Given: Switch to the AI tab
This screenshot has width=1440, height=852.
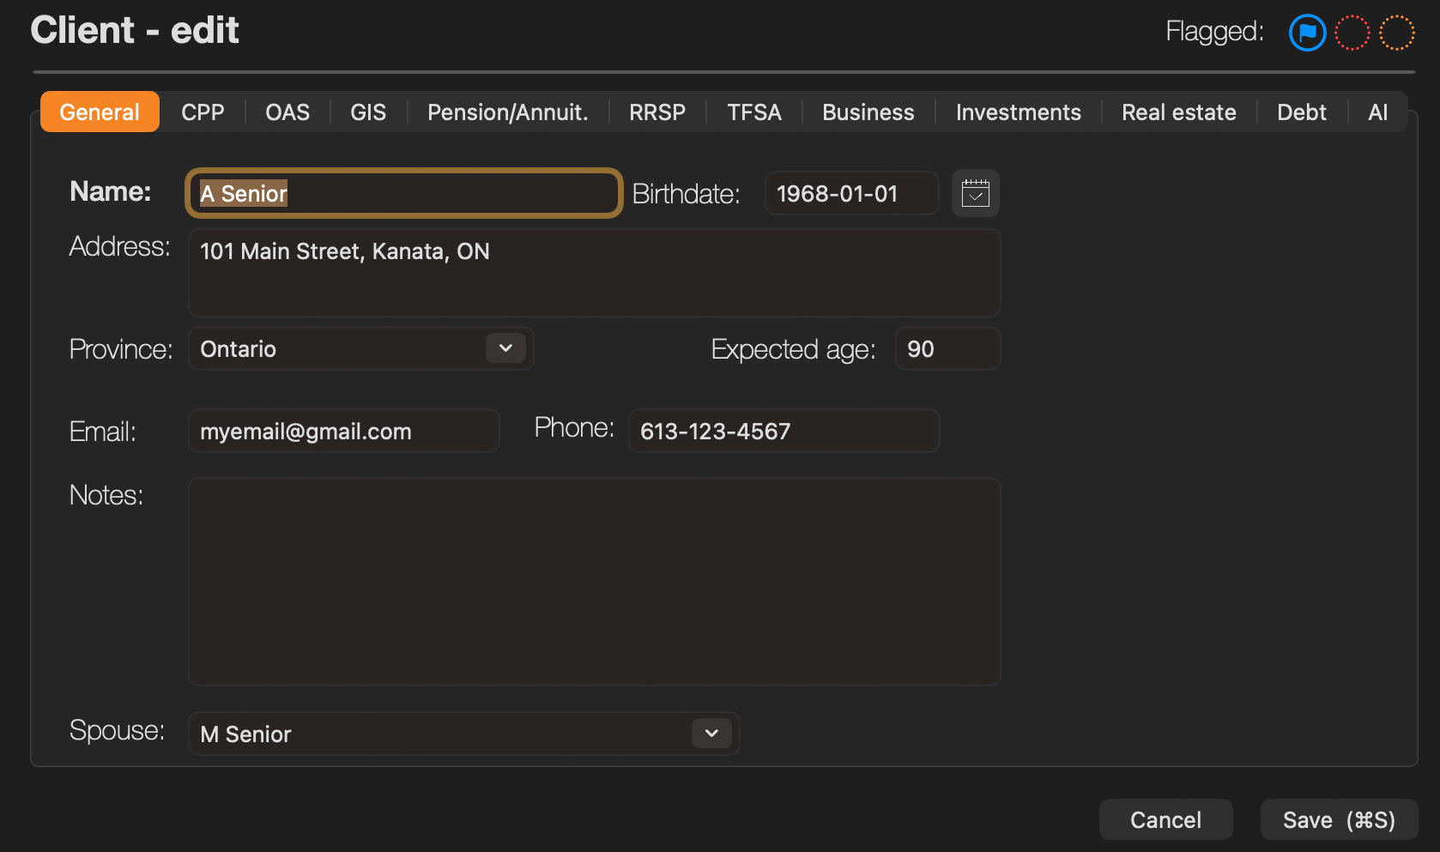Looking at the screenshot, I should click(x=1378, y=112).
